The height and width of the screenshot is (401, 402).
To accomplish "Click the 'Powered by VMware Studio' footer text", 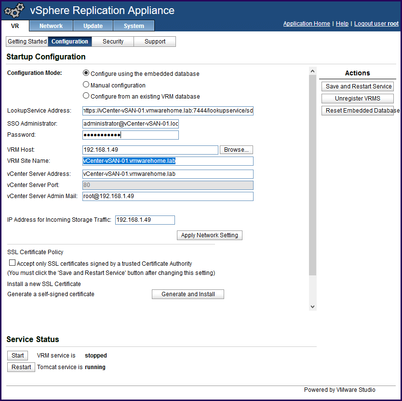I will pyautogui.click(x=340, y=390).
